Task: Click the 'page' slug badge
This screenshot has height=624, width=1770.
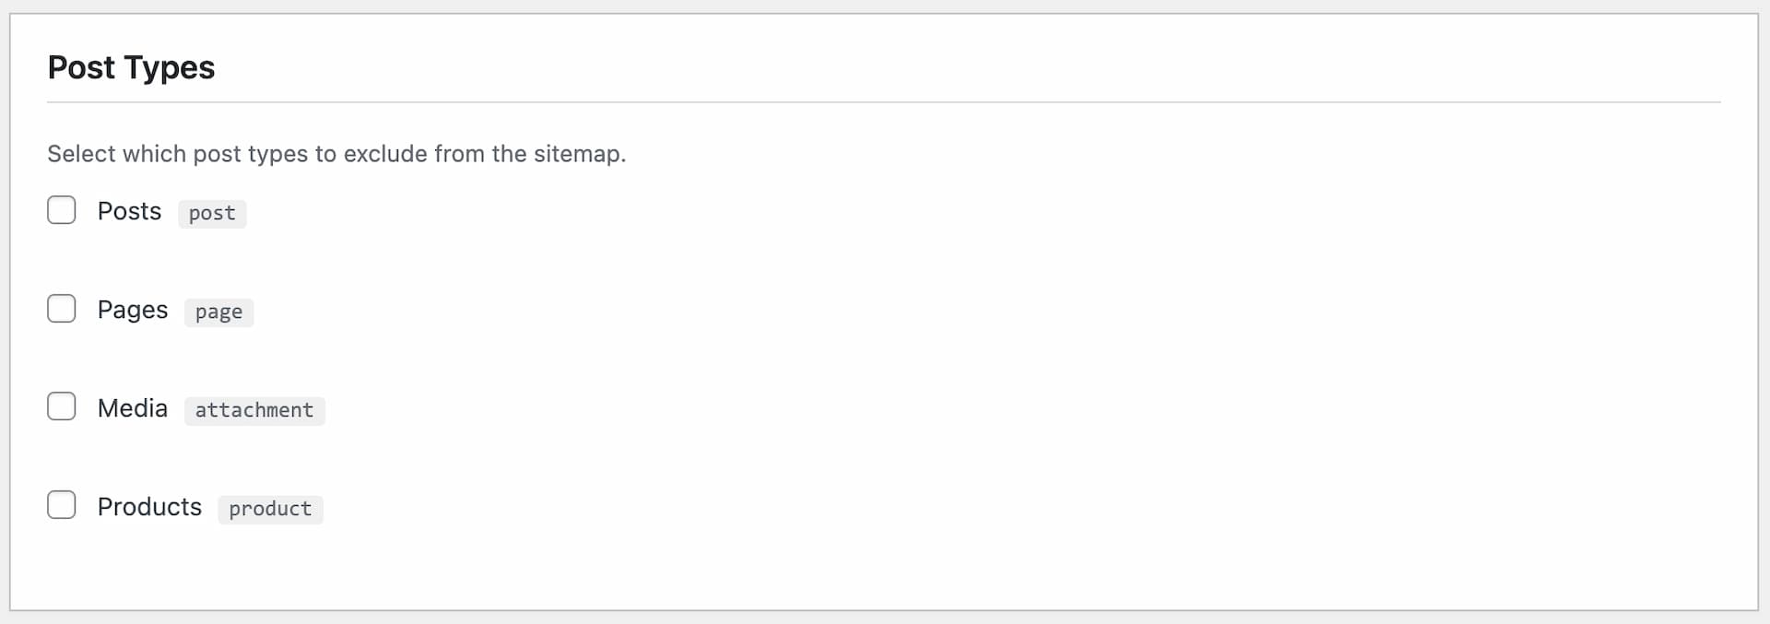Action: click(x=218, y=312)
